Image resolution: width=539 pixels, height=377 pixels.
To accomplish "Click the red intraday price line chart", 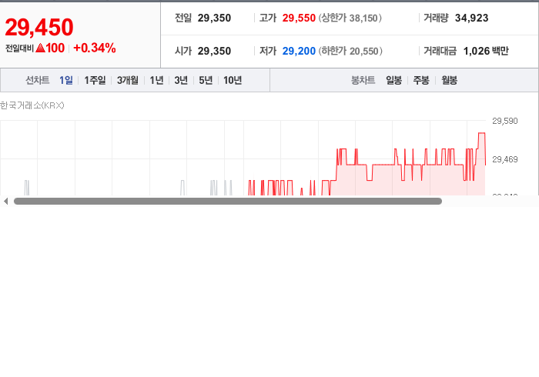I will point(367,164).
